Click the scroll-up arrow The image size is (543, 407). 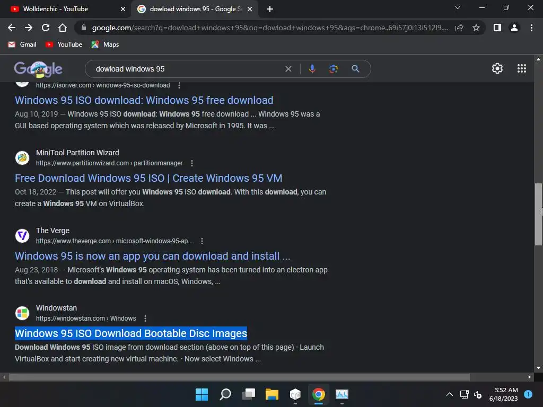click(538, 59)
